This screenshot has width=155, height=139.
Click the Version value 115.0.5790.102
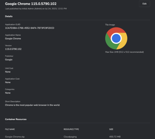(13, 49)
